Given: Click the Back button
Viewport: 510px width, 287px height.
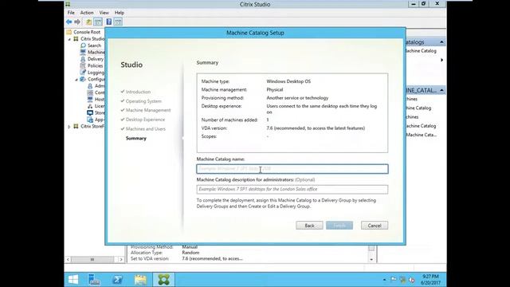Looking at the screenshot, I should coord(309,226).
